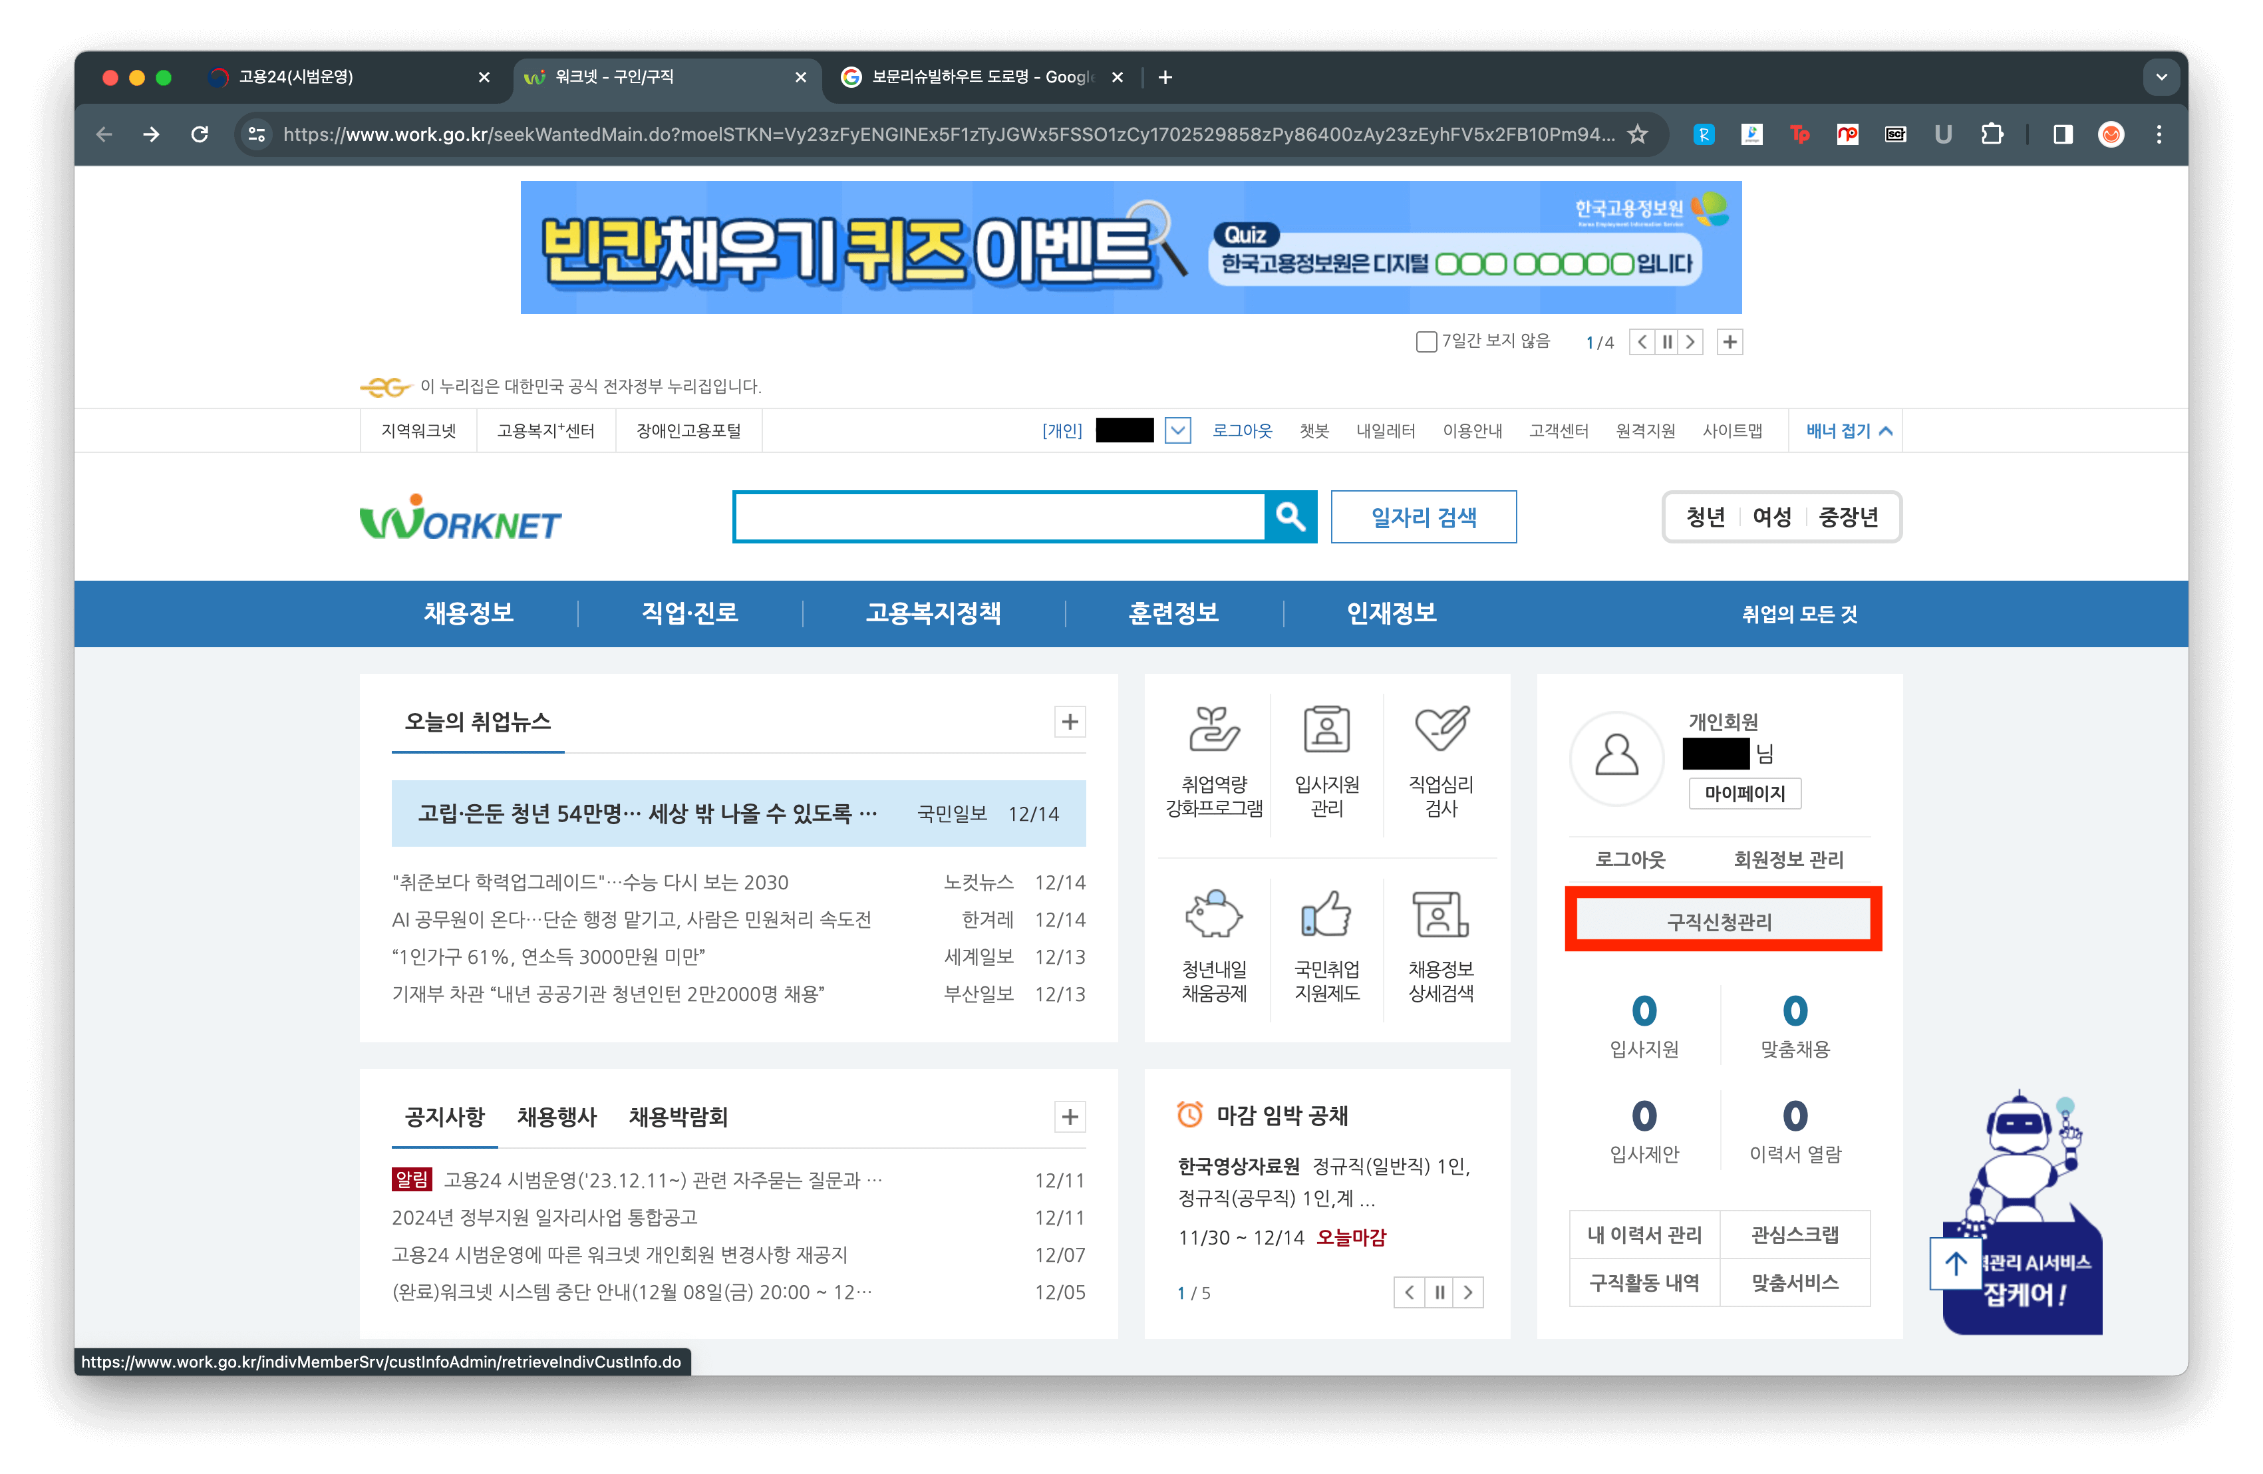
Task: Switch to the 채용행사 tab
Action: 556,1116
